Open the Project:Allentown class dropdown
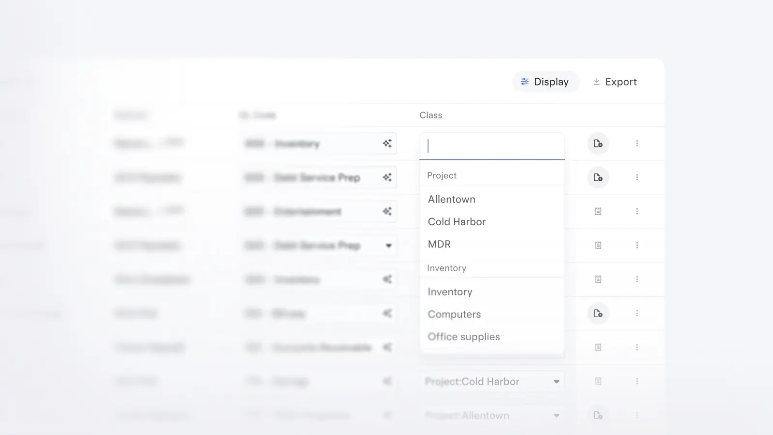 556,416
